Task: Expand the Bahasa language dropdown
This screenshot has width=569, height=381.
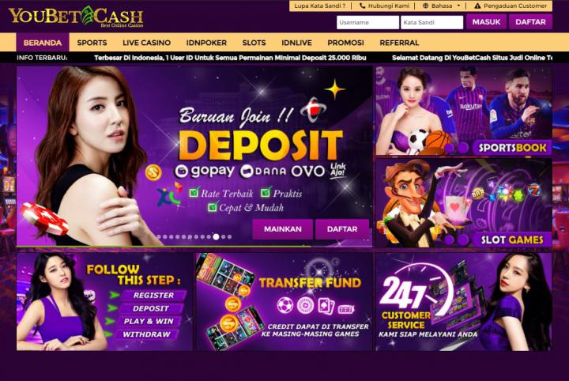Action: tap(442, 6)
